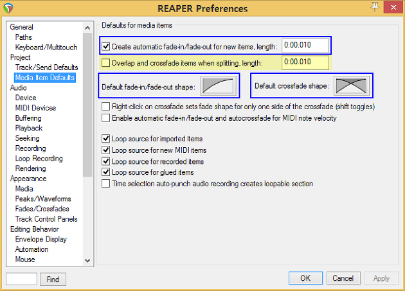Uncheck Loop source for recorded items
Image resolution: width=405 pixels, height=291 pixels.
(105, 161)
